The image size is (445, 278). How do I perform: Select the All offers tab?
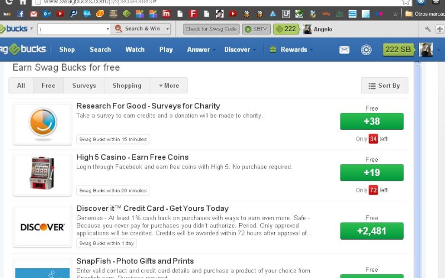[x=21, y=86]
